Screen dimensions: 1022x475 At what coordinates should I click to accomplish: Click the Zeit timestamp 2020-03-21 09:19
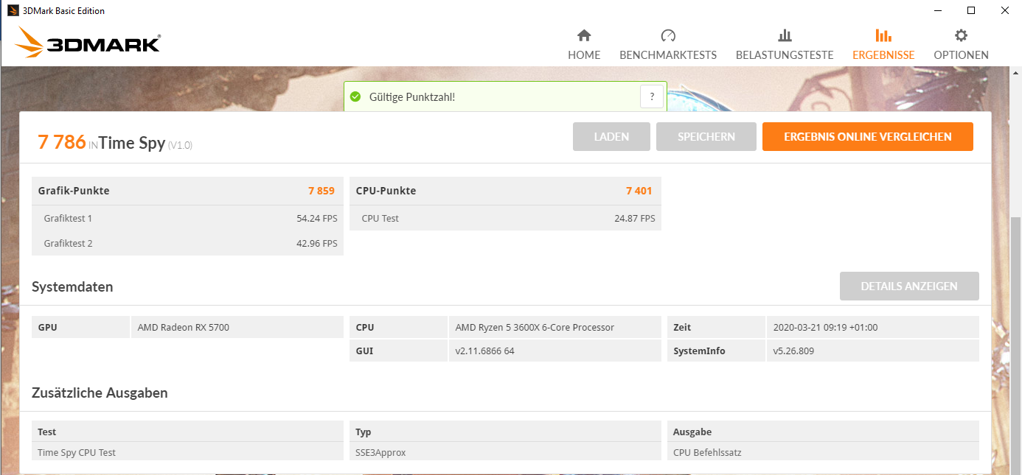point(825,328)
